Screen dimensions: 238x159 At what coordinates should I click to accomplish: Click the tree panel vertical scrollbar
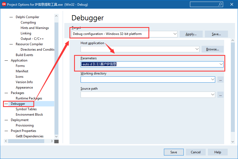coord(56,79)
